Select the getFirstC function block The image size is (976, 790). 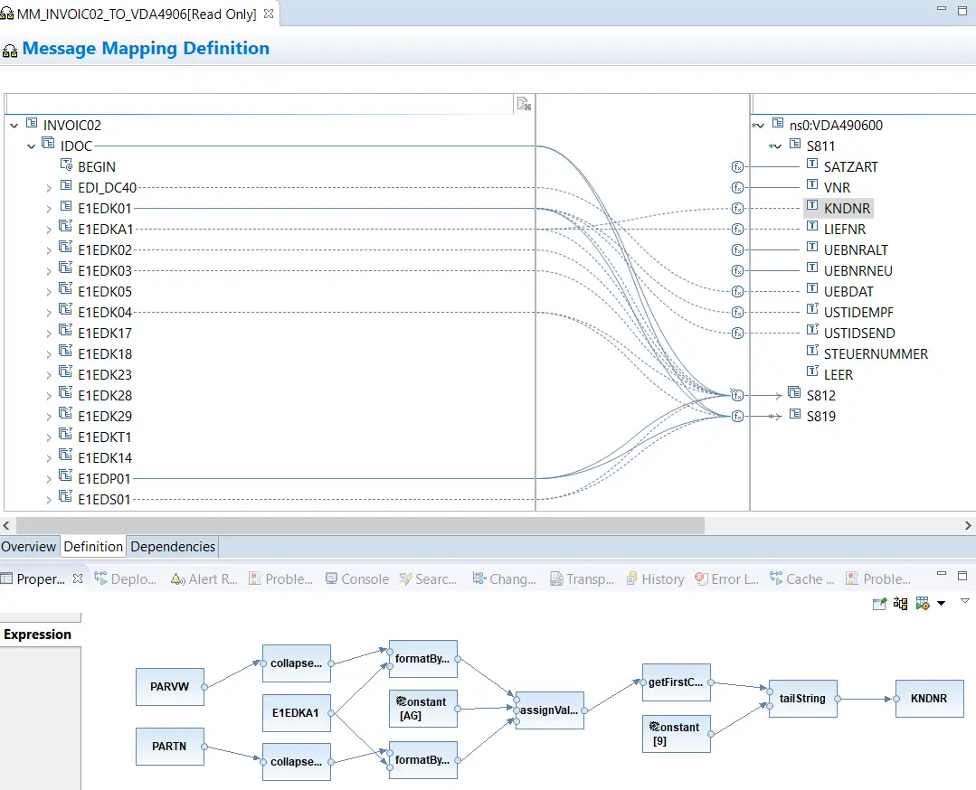[x=677, y=682]
